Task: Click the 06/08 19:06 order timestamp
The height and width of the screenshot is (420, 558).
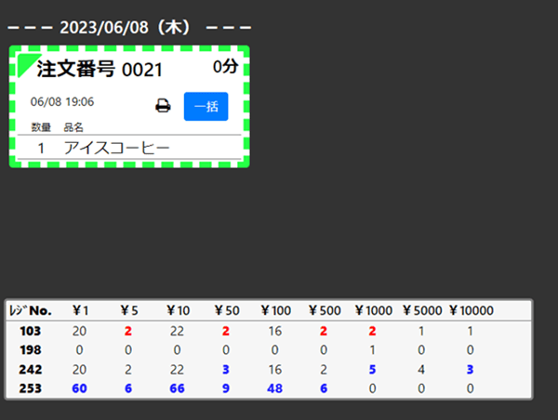Action: point(62,101)
